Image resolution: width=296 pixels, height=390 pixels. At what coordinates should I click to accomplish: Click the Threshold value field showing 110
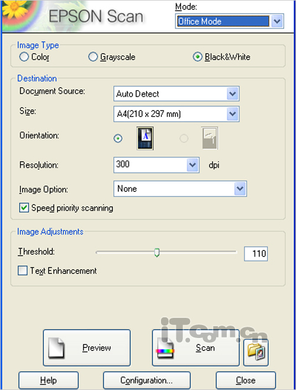tap(256, 253)
